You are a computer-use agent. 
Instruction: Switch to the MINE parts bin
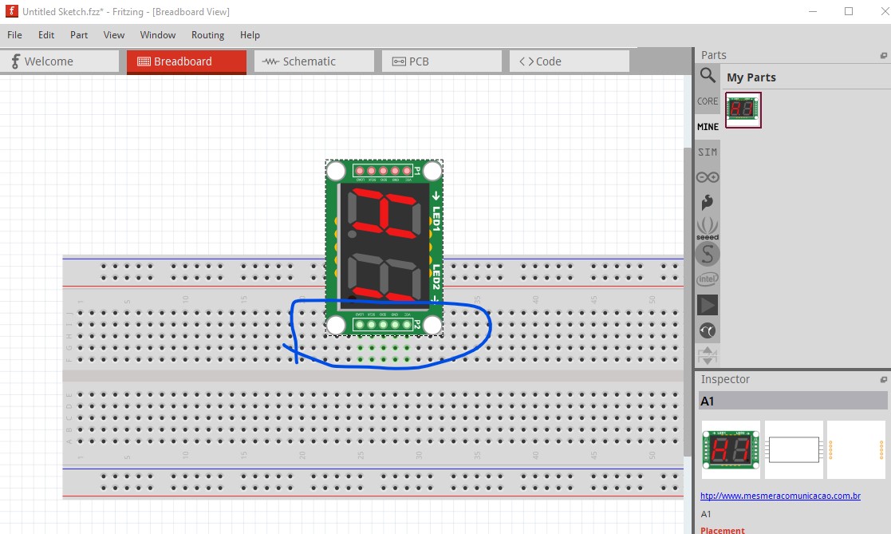click(x=707, y=126)
